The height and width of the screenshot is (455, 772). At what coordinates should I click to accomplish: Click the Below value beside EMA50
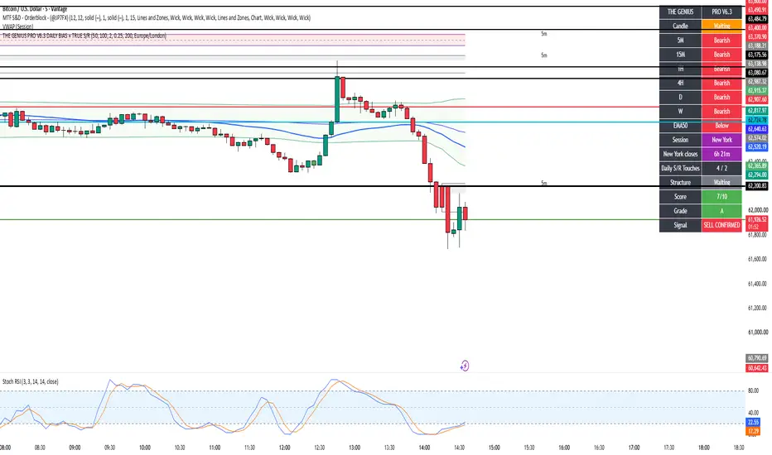click(721, 126)
